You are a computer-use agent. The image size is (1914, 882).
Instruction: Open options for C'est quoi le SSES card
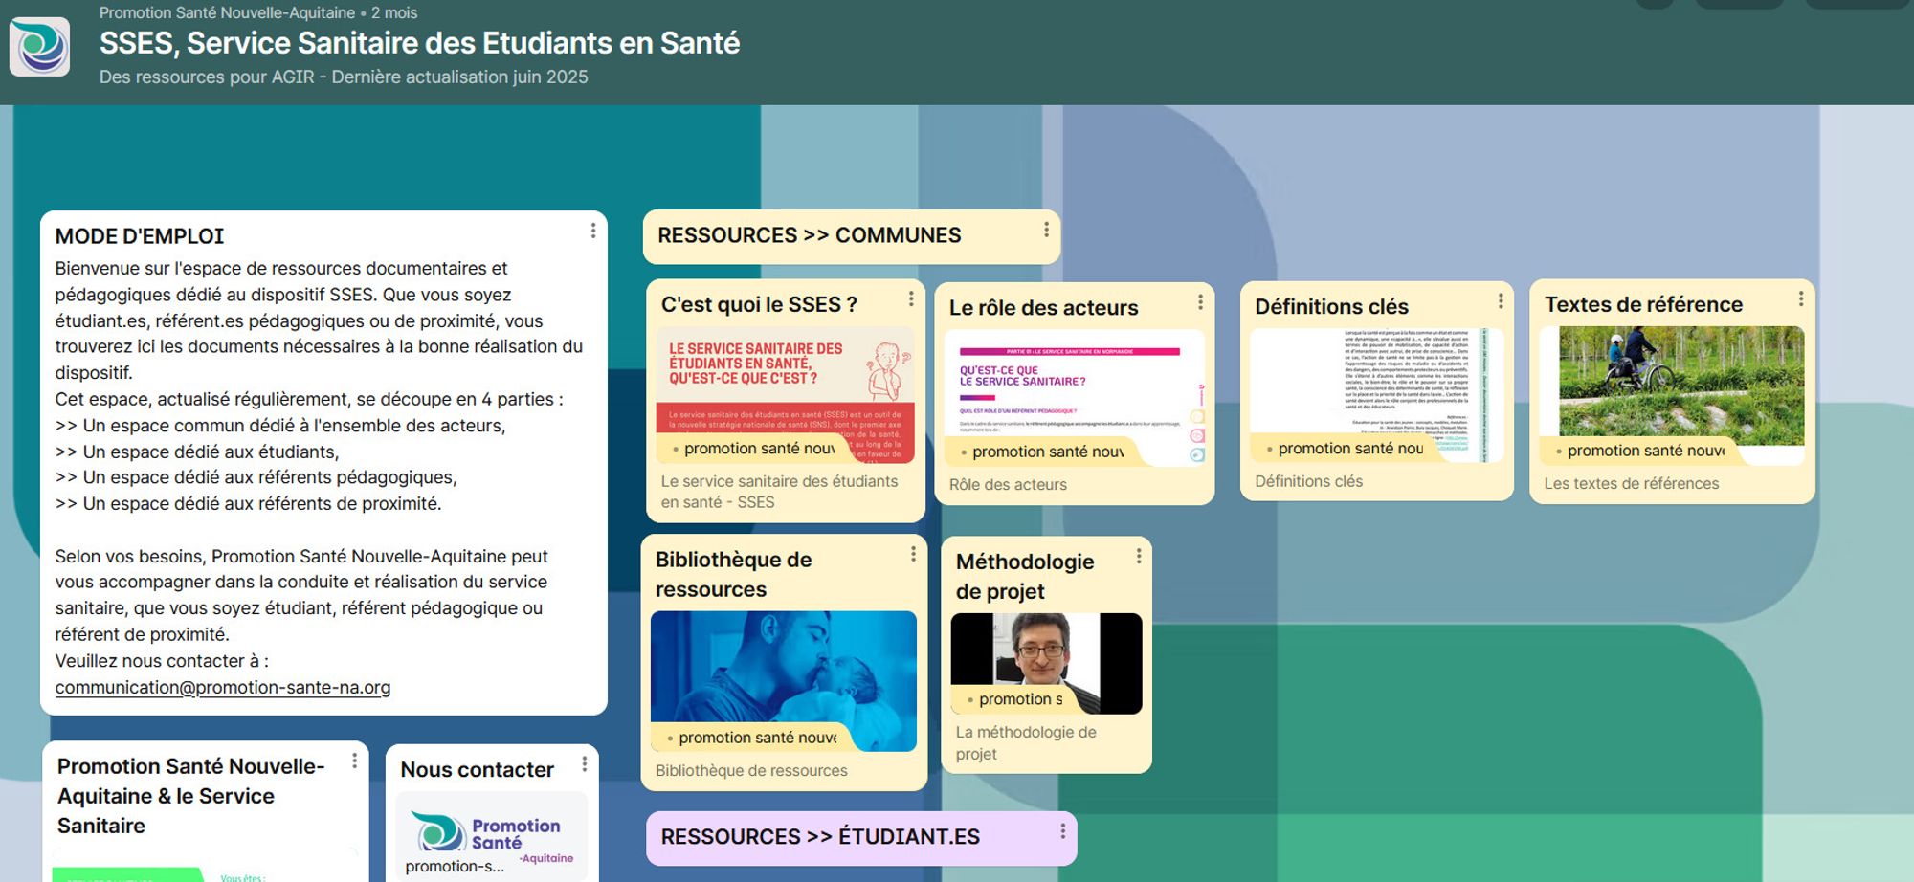pos(911,298)
